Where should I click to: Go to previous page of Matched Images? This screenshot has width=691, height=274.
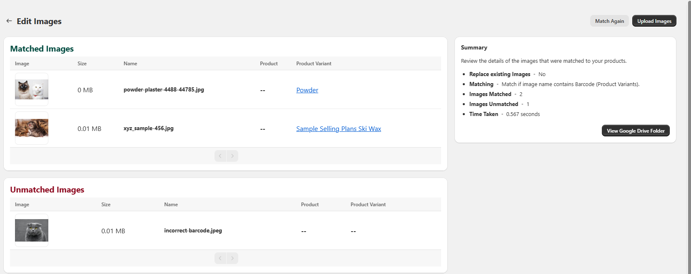point(220,156)
